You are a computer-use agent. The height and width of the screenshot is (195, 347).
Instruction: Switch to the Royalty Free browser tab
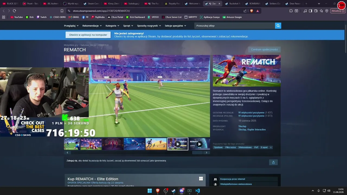[x=172, y=4]
